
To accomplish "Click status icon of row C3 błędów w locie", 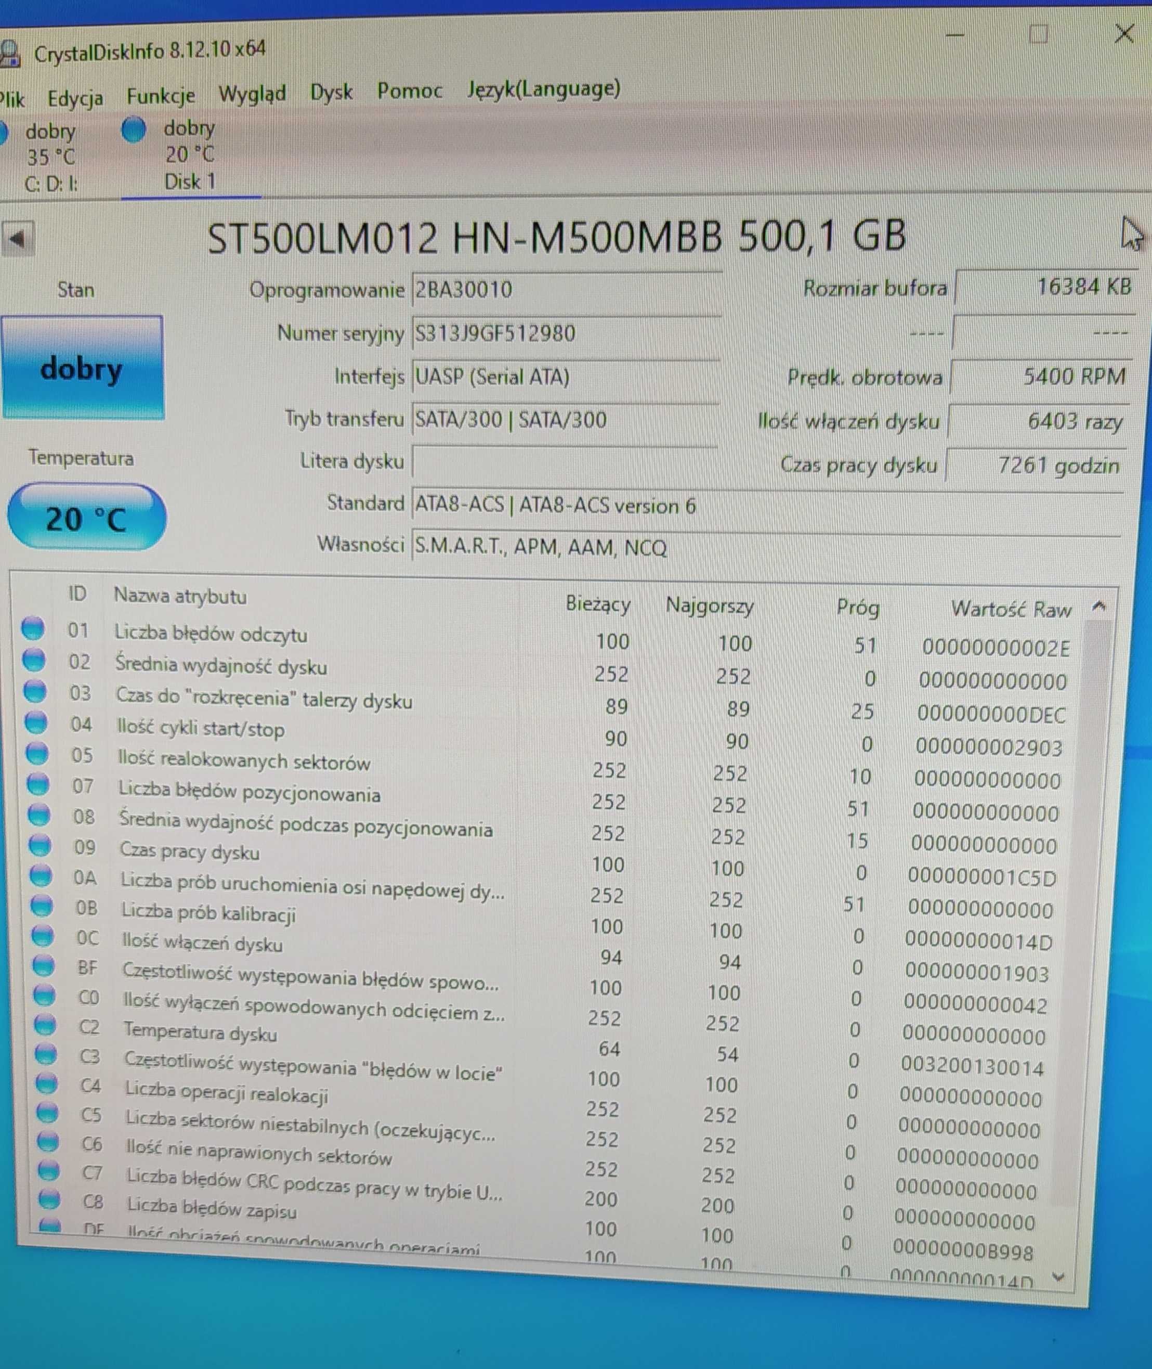I will click(46, 1055).
